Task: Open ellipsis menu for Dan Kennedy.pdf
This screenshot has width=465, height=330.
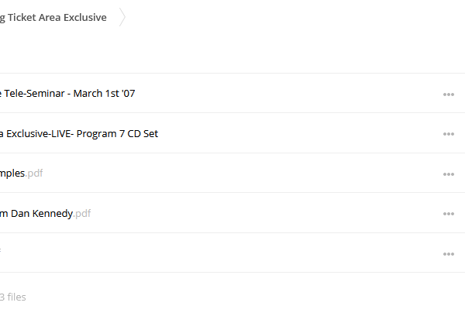Action: (x=449, y=214)
